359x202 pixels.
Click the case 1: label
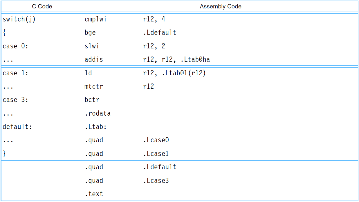tap(15, 73)
